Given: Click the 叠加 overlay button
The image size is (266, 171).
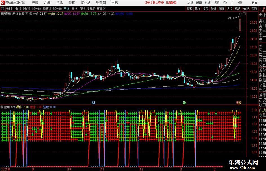Looking at the screenshot, I should pyautogui.click(x=198, y=9).
